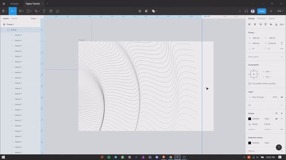Open Windows Start menu
Screen dimensions: 286x160
click(x=3, y=157)
